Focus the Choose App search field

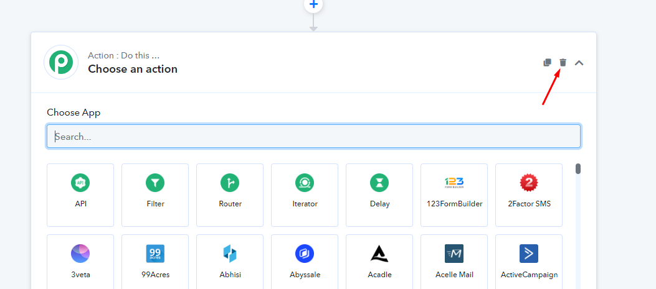click(x=313, y=136)
